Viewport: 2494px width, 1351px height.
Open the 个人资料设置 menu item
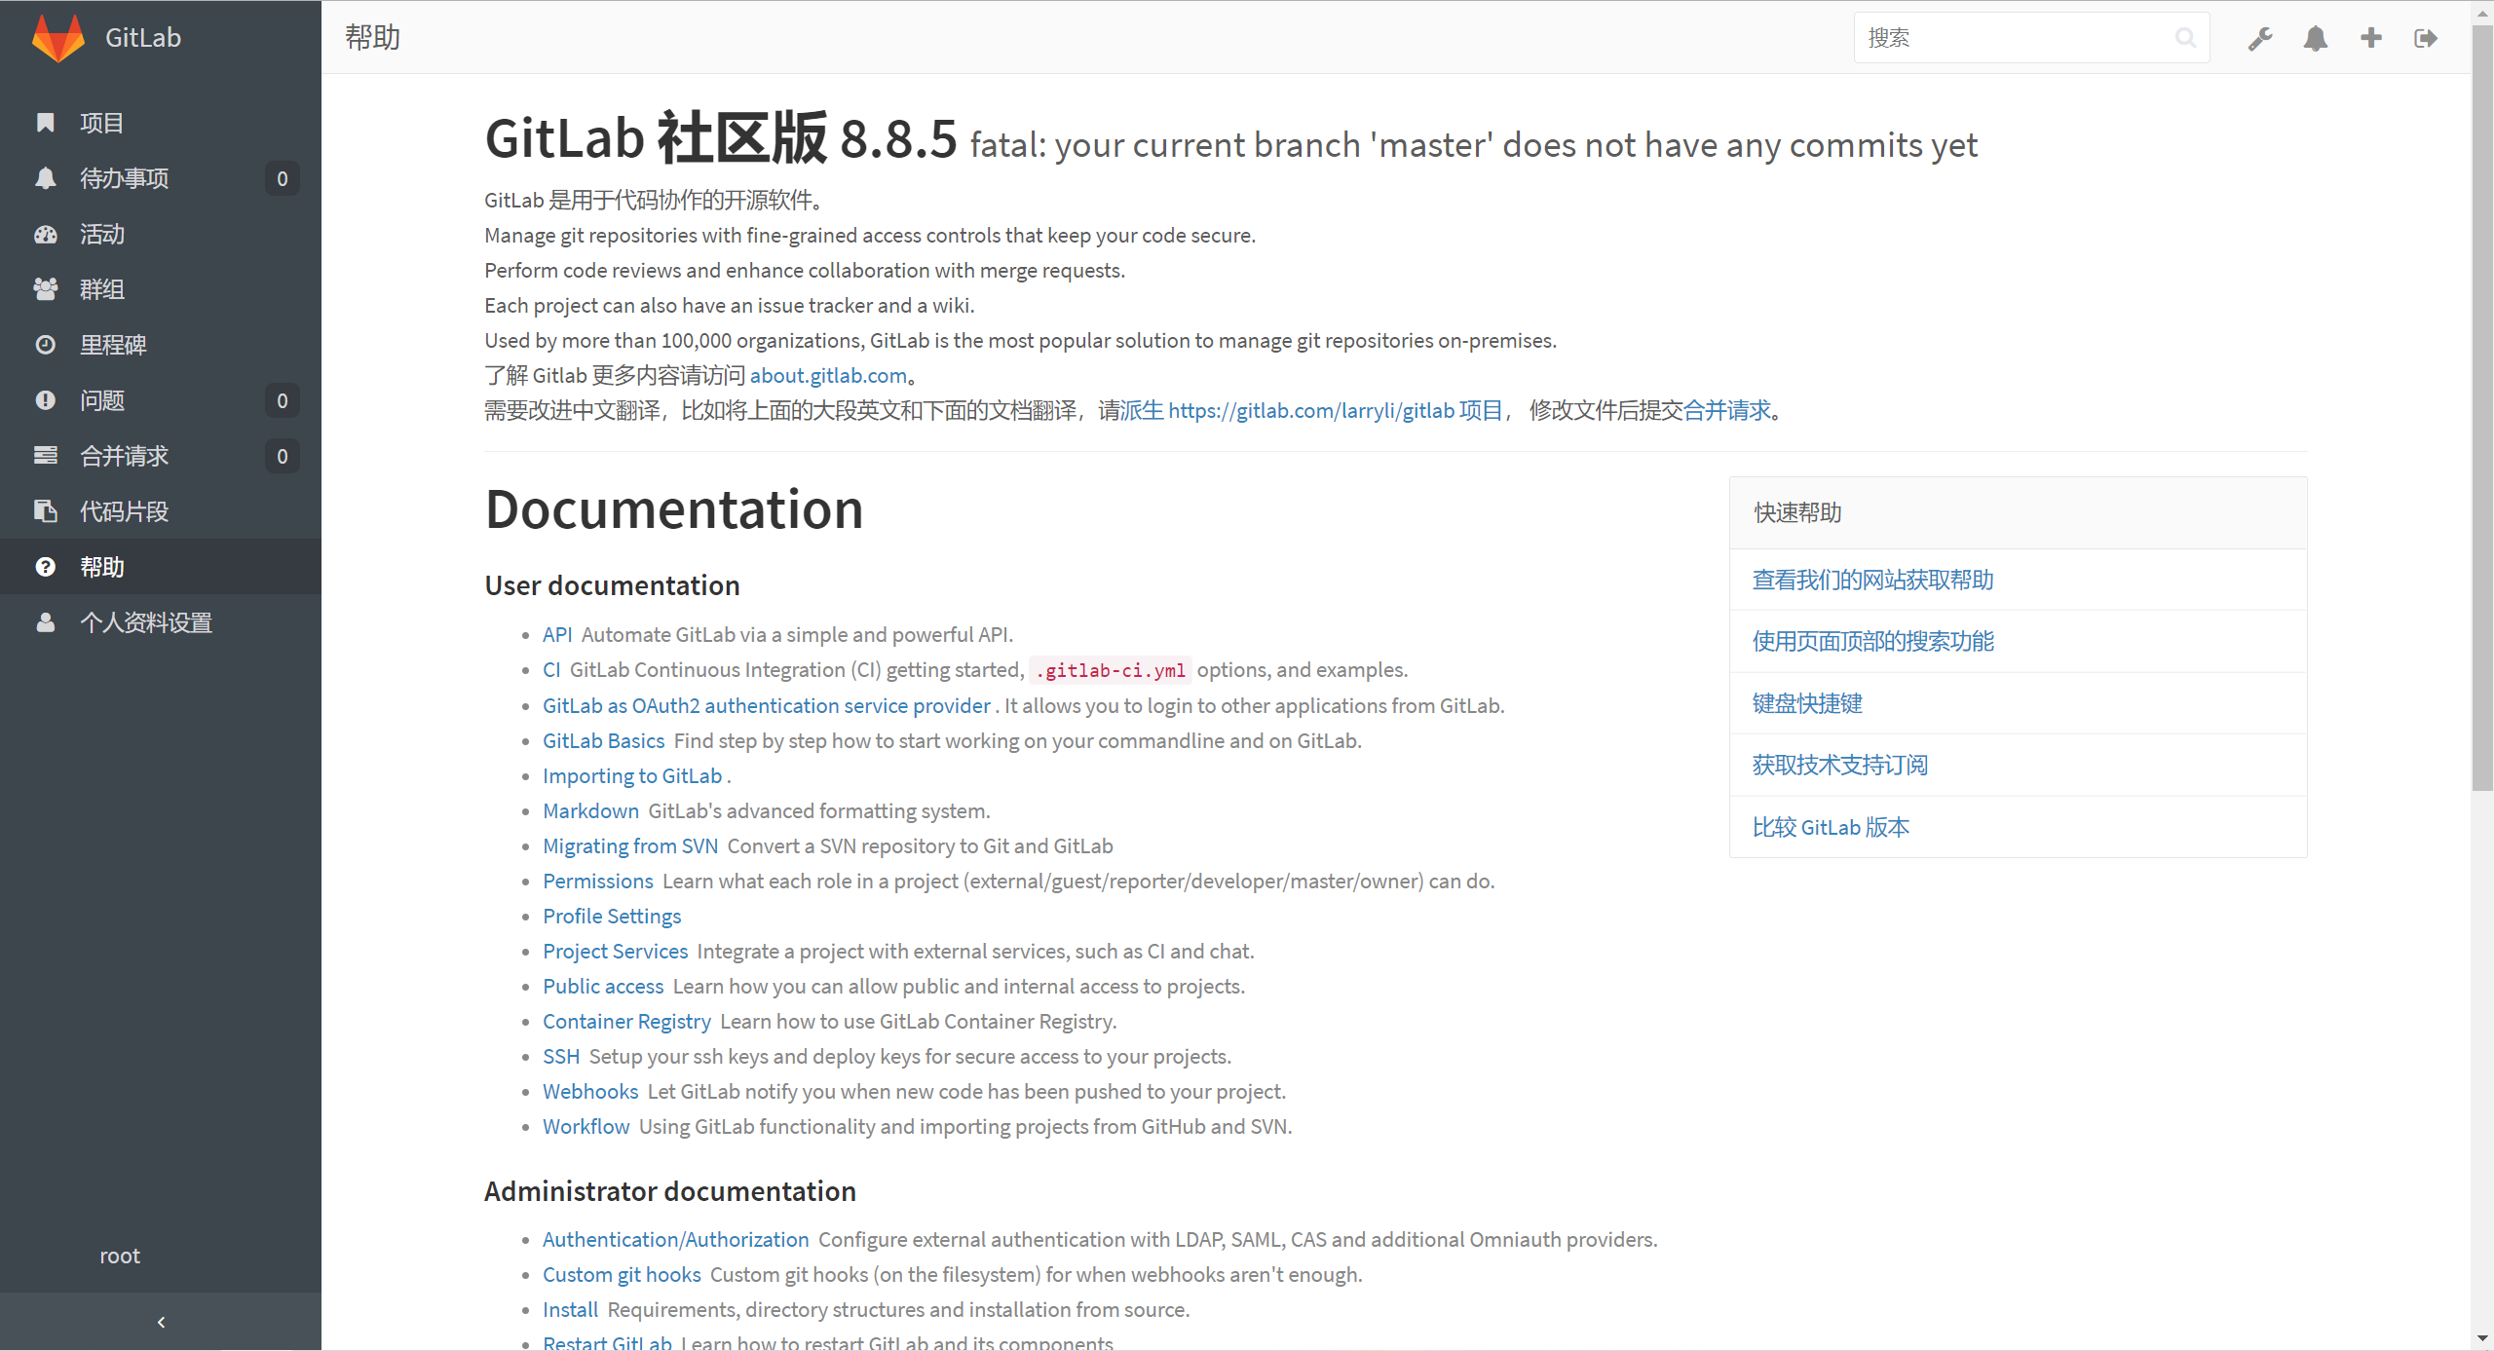[161, 622]
